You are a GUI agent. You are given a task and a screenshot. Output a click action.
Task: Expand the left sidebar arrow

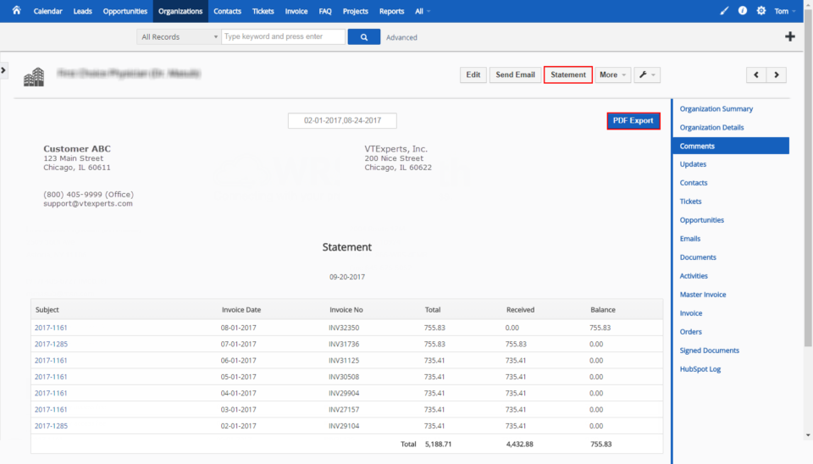[3, 69]
